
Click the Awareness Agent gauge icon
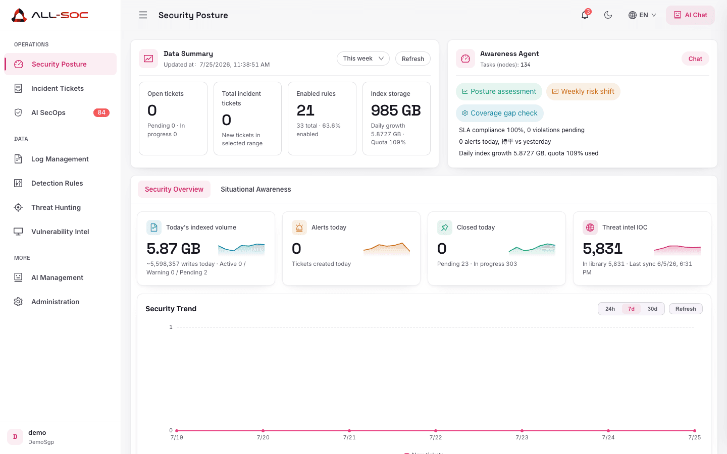pos(465,59)
